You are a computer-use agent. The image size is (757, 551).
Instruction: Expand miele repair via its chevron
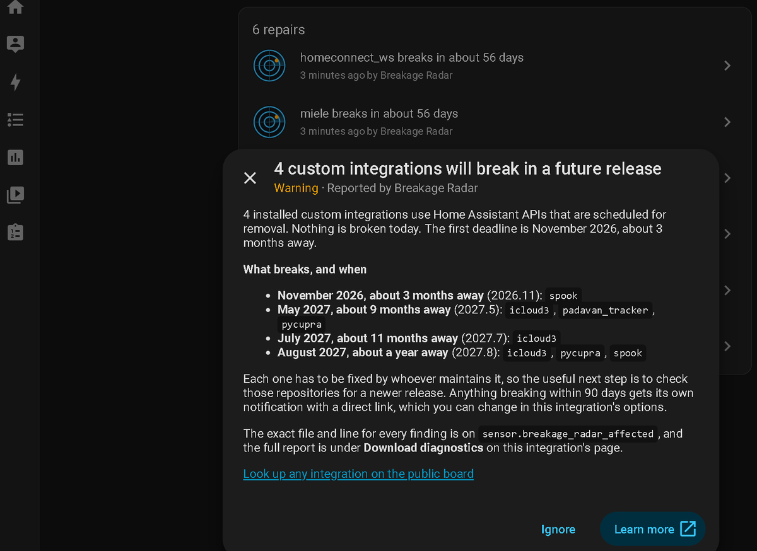pyautogui.click(x=727, y=122)
